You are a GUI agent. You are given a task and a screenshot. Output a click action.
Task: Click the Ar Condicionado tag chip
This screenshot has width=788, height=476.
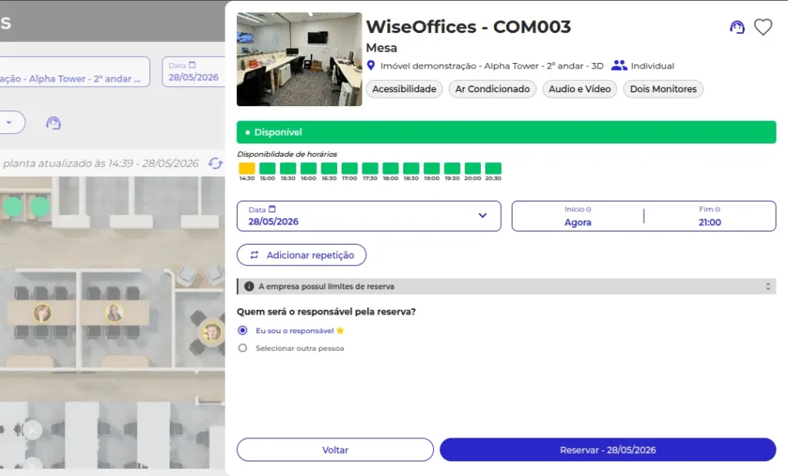coord(492,89)
